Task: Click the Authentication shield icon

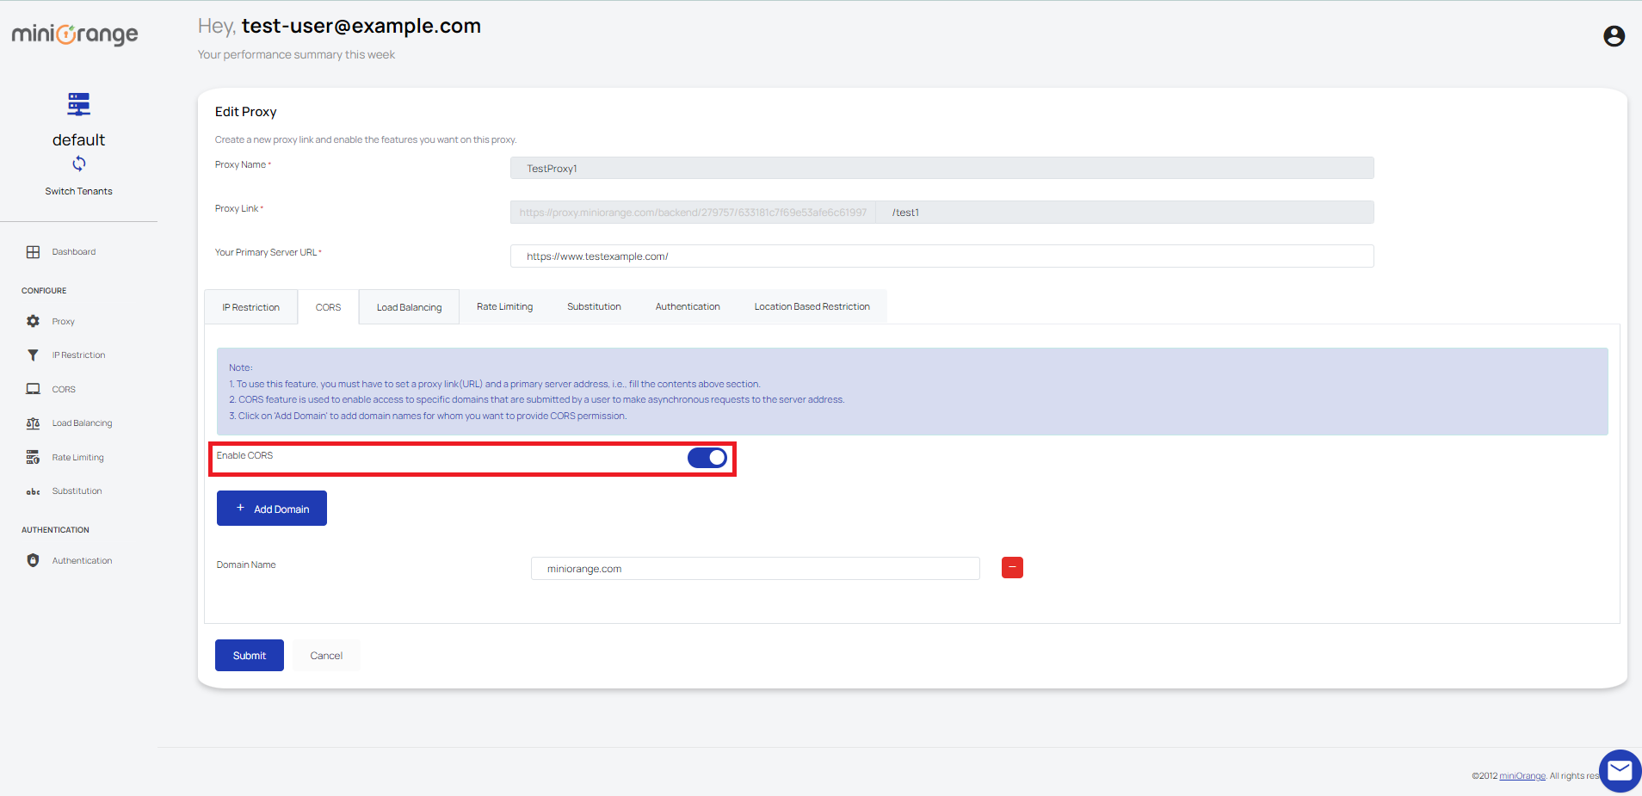Action: click(33, 560)
